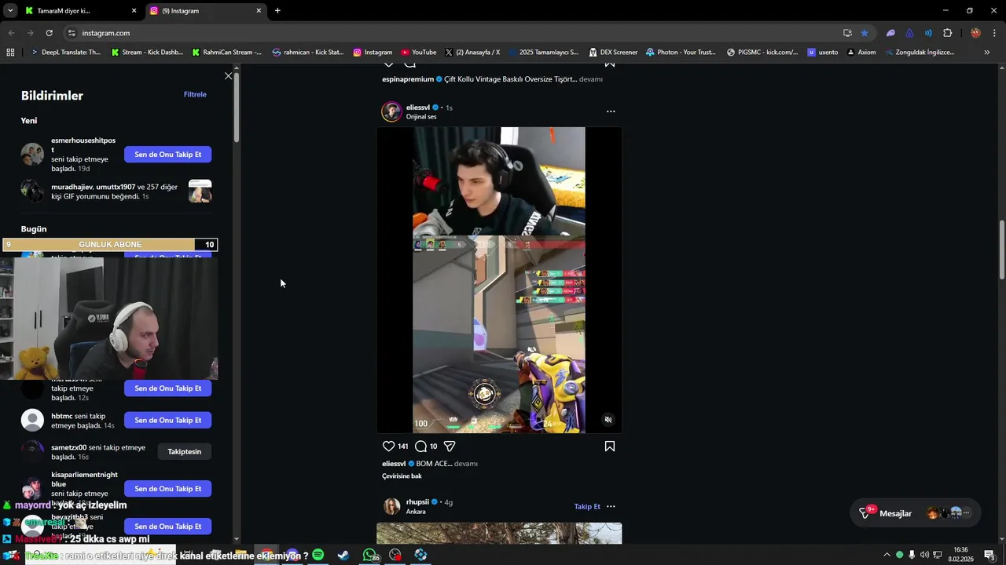Open comments on the eliessvl post
Image resolution: width=1006 pixels, height=565 pixels.
420,446
